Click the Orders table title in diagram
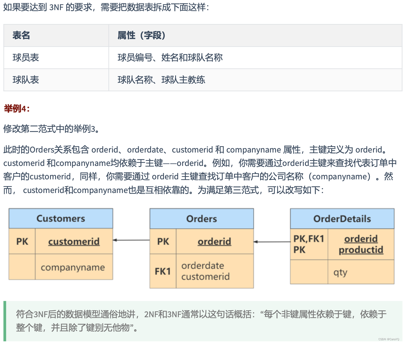403x343 pixels. [x=202, y=219]
